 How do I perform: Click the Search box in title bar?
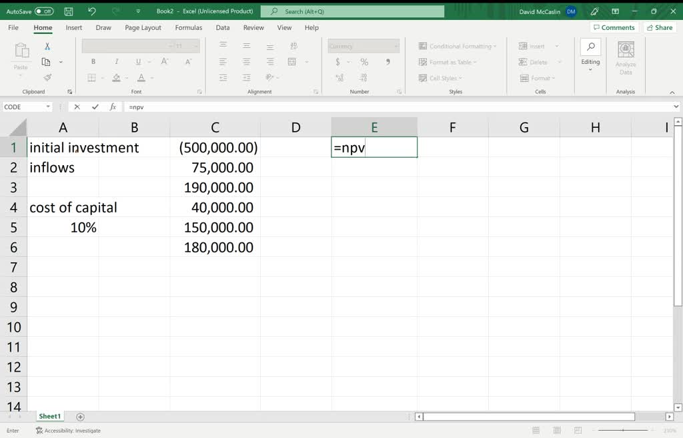(x=352, y=11)
